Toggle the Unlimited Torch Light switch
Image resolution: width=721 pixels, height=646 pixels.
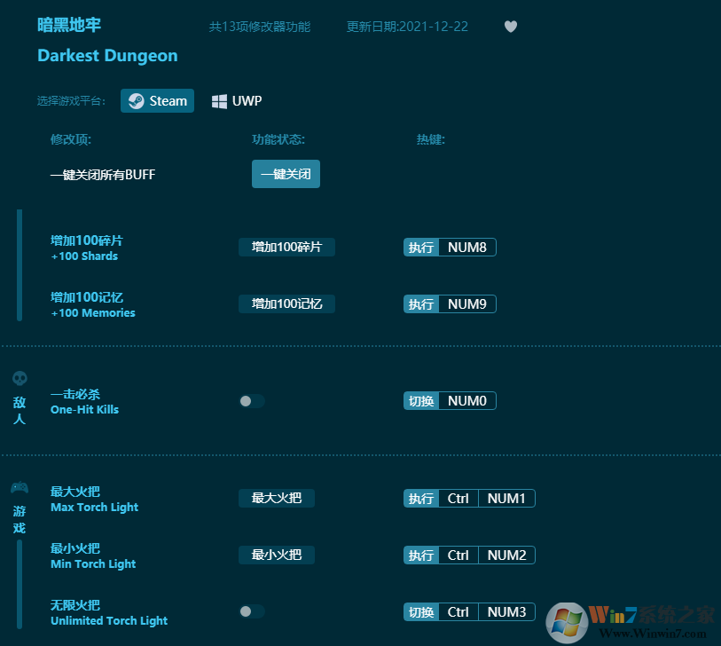[x=252, y=611]
